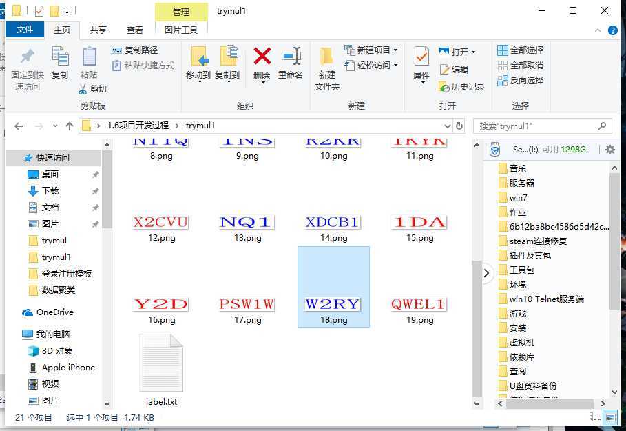Click the Manage (管理) contextual tab
Image resolution: width=626 pixels, height=431 pixels.
[181, 12]
